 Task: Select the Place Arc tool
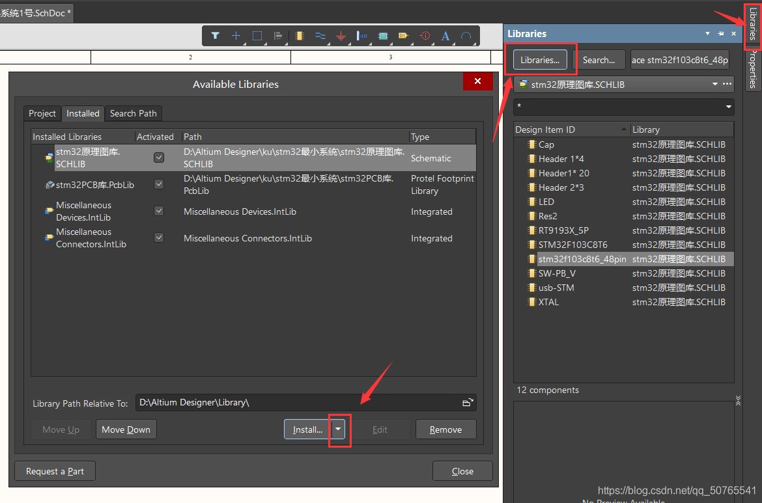(x=466, y=35)
